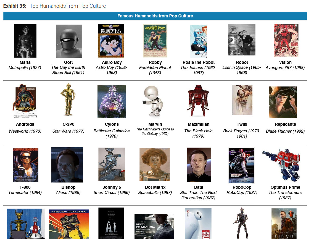Select 'Westworld (1973)' caption
Screen dimensions: 311x239
pyautogui.click(x=25, y=131)
